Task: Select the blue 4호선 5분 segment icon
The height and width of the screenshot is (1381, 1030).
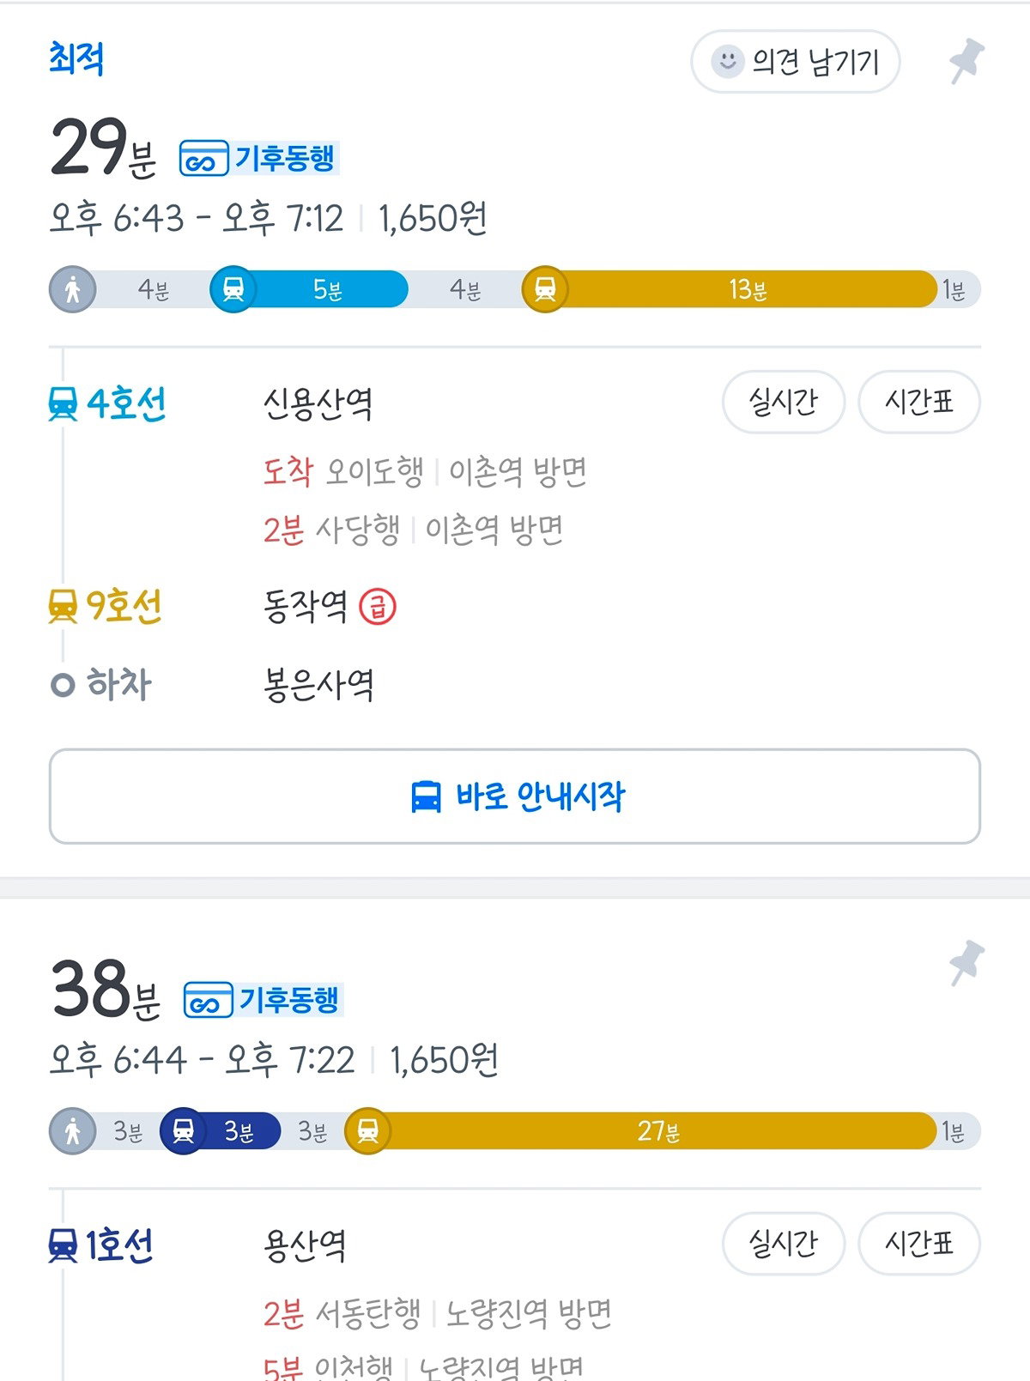Action: [x=233, y=289]
